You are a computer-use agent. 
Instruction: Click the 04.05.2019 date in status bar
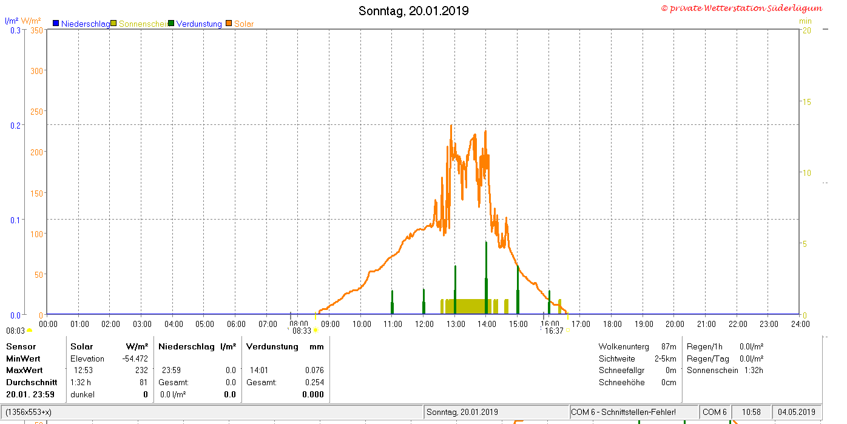797,412
